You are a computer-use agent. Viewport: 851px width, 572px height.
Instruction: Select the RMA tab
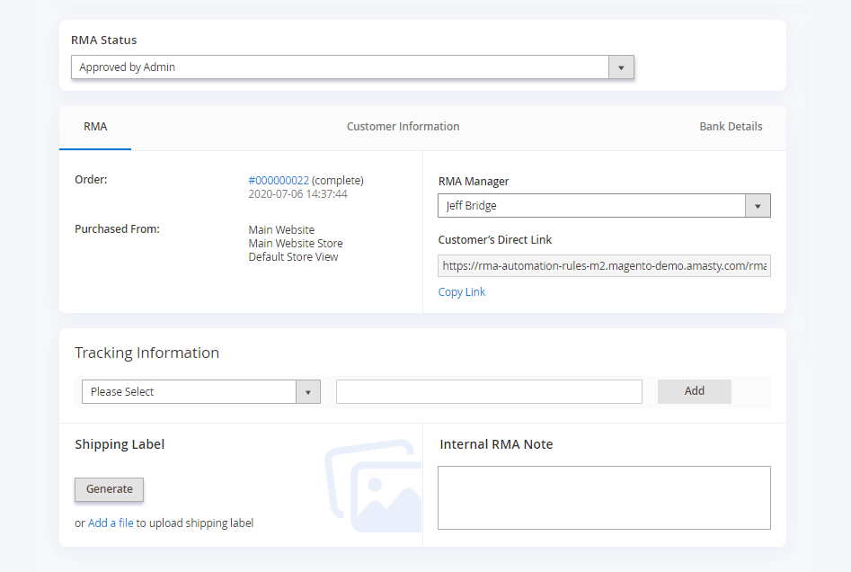[94, 126]
